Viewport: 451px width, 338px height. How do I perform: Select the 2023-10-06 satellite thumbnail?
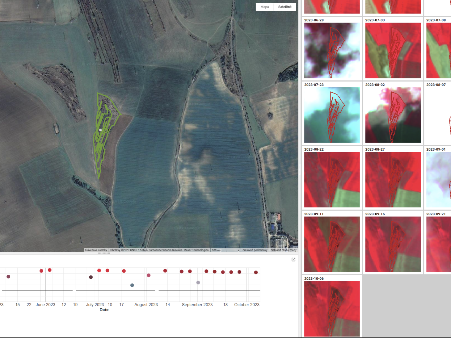332,309
